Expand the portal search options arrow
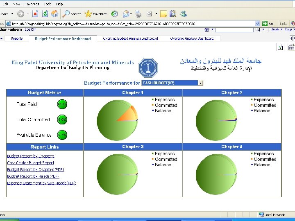 pos(263,29)
